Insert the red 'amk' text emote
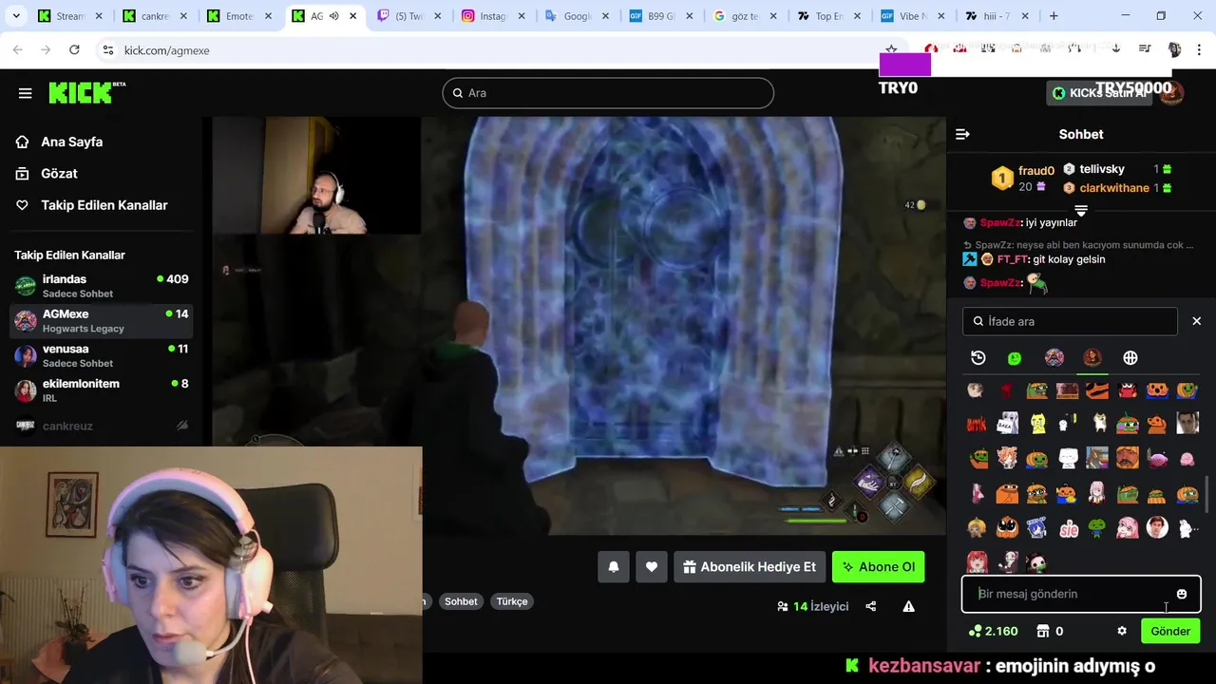 [977, 424]
